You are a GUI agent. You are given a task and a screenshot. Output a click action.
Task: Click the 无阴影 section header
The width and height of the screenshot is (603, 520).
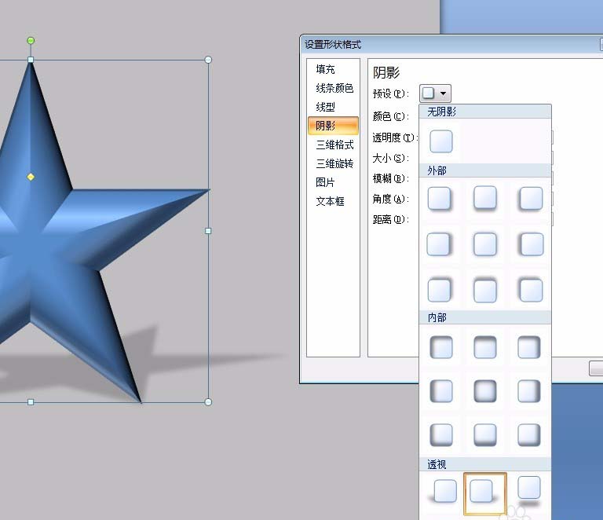[x=485, y=112]
